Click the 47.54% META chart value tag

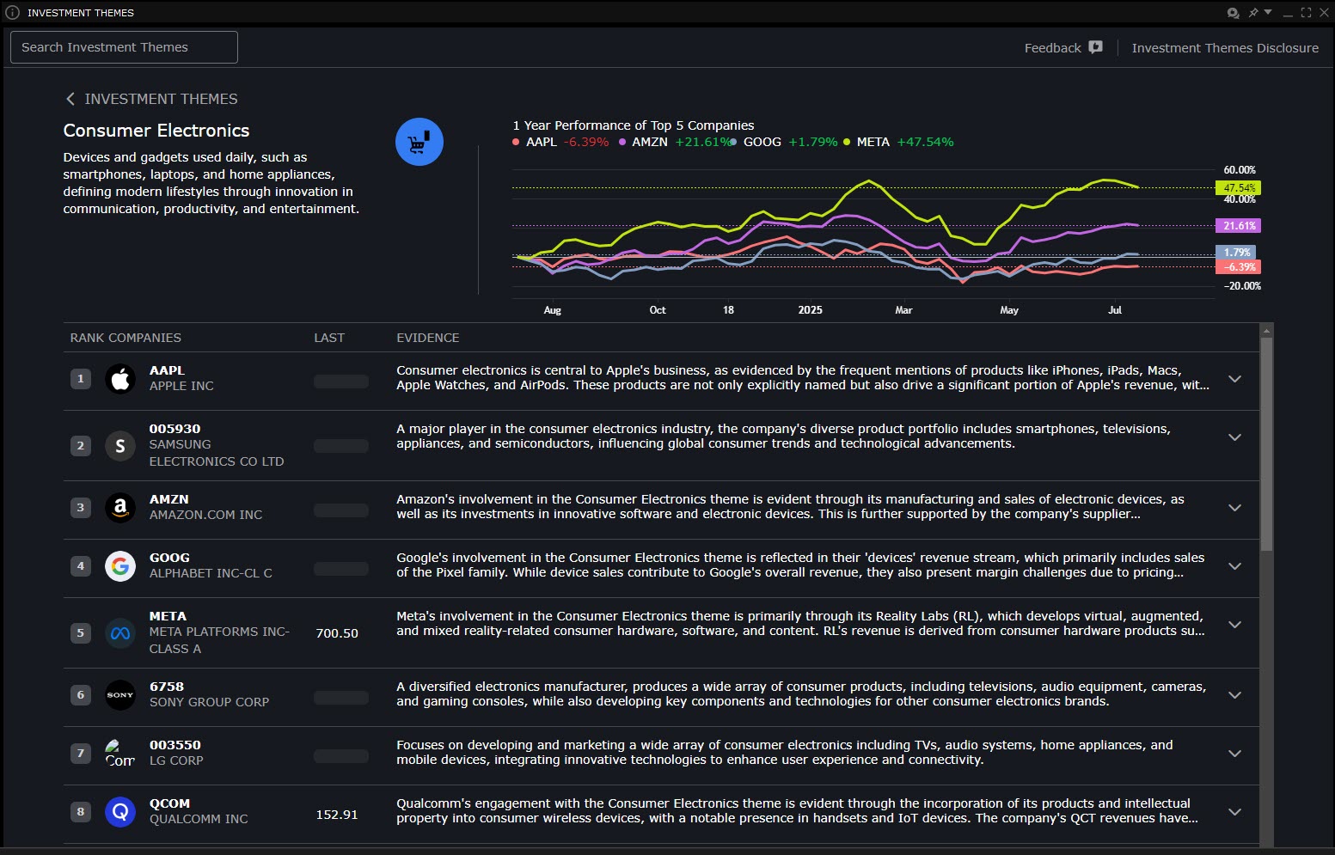(1238, 187)
